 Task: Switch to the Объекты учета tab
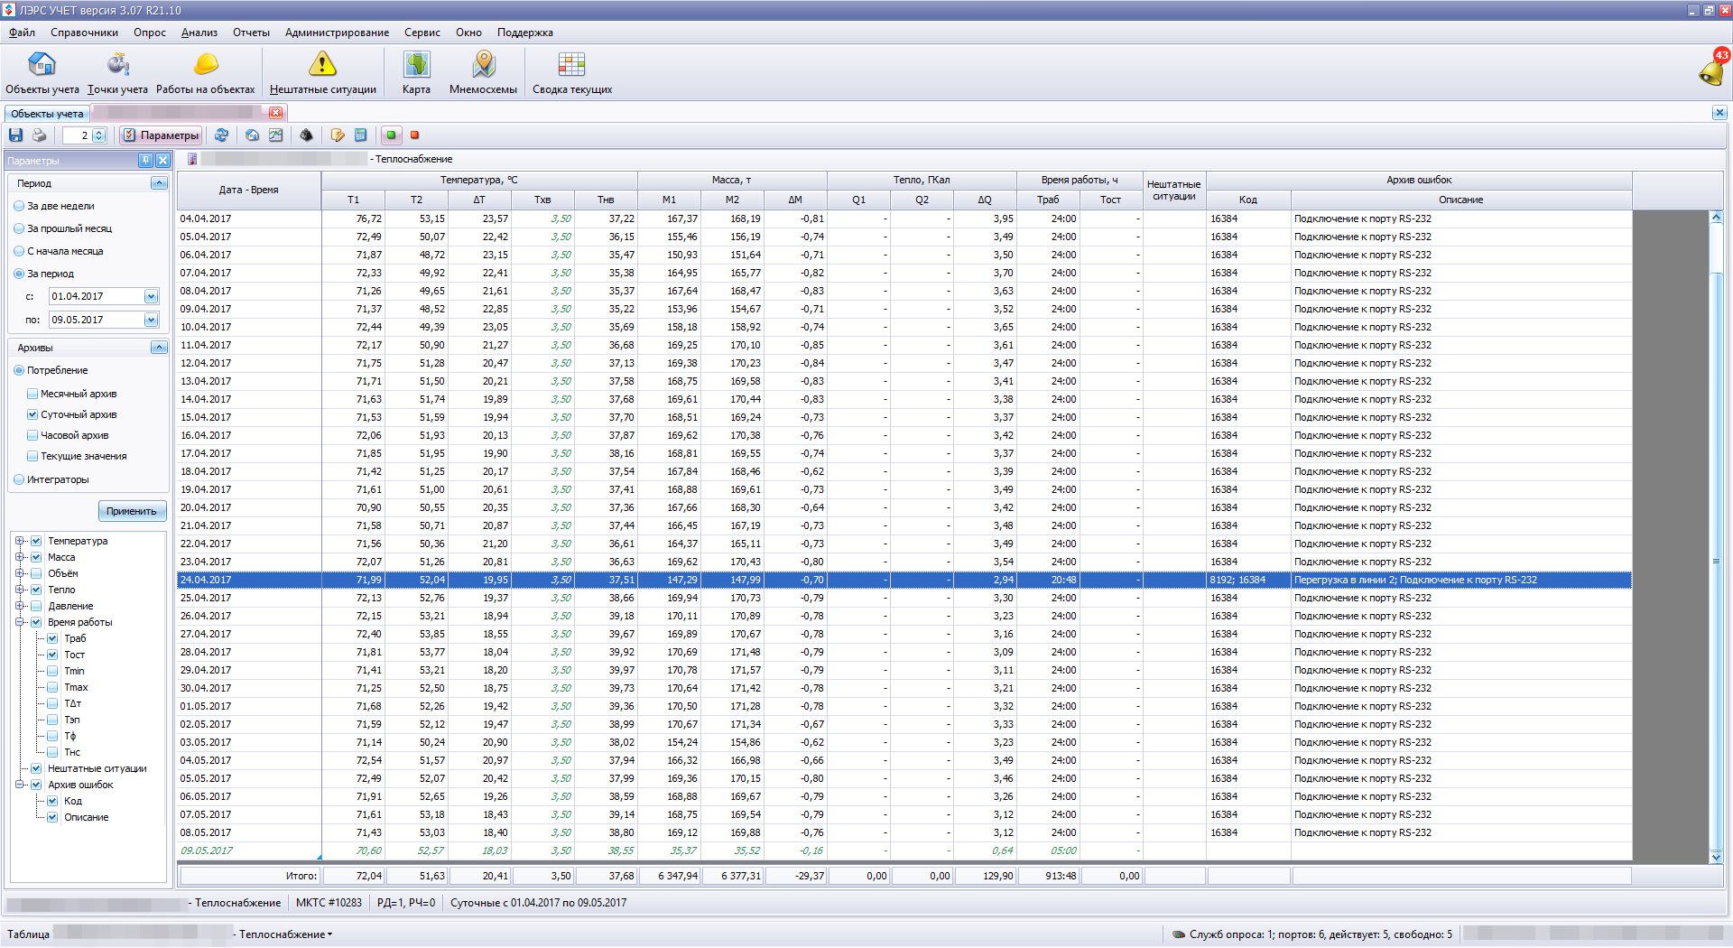point(47,113)
